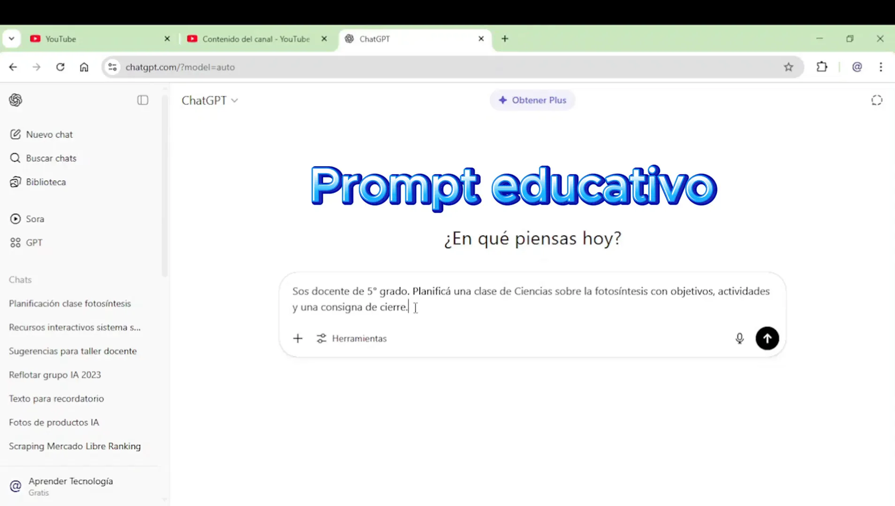
Task: Open the tab search chevron
Action: tap(12, 38)
